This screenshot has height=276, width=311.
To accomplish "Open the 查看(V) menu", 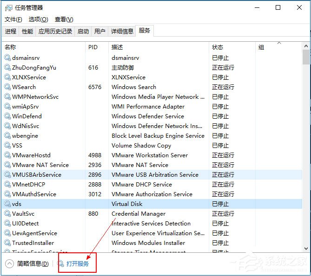I will [x=64, y=19].
